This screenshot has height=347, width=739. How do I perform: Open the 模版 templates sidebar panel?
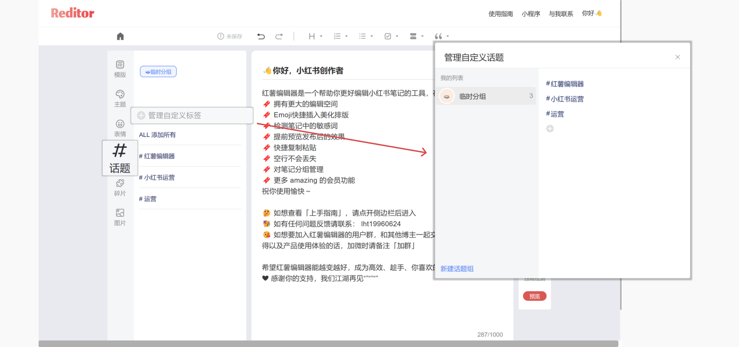(x=120, y=69)
